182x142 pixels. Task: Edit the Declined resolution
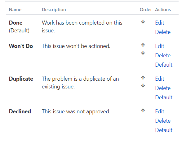[x=160, y=111]
